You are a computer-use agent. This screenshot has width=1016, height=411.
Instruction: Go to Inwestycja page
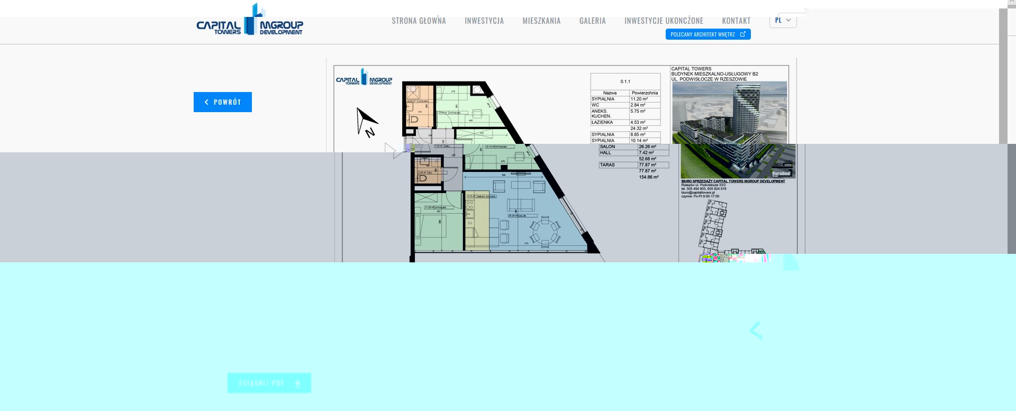click(484, 21)
